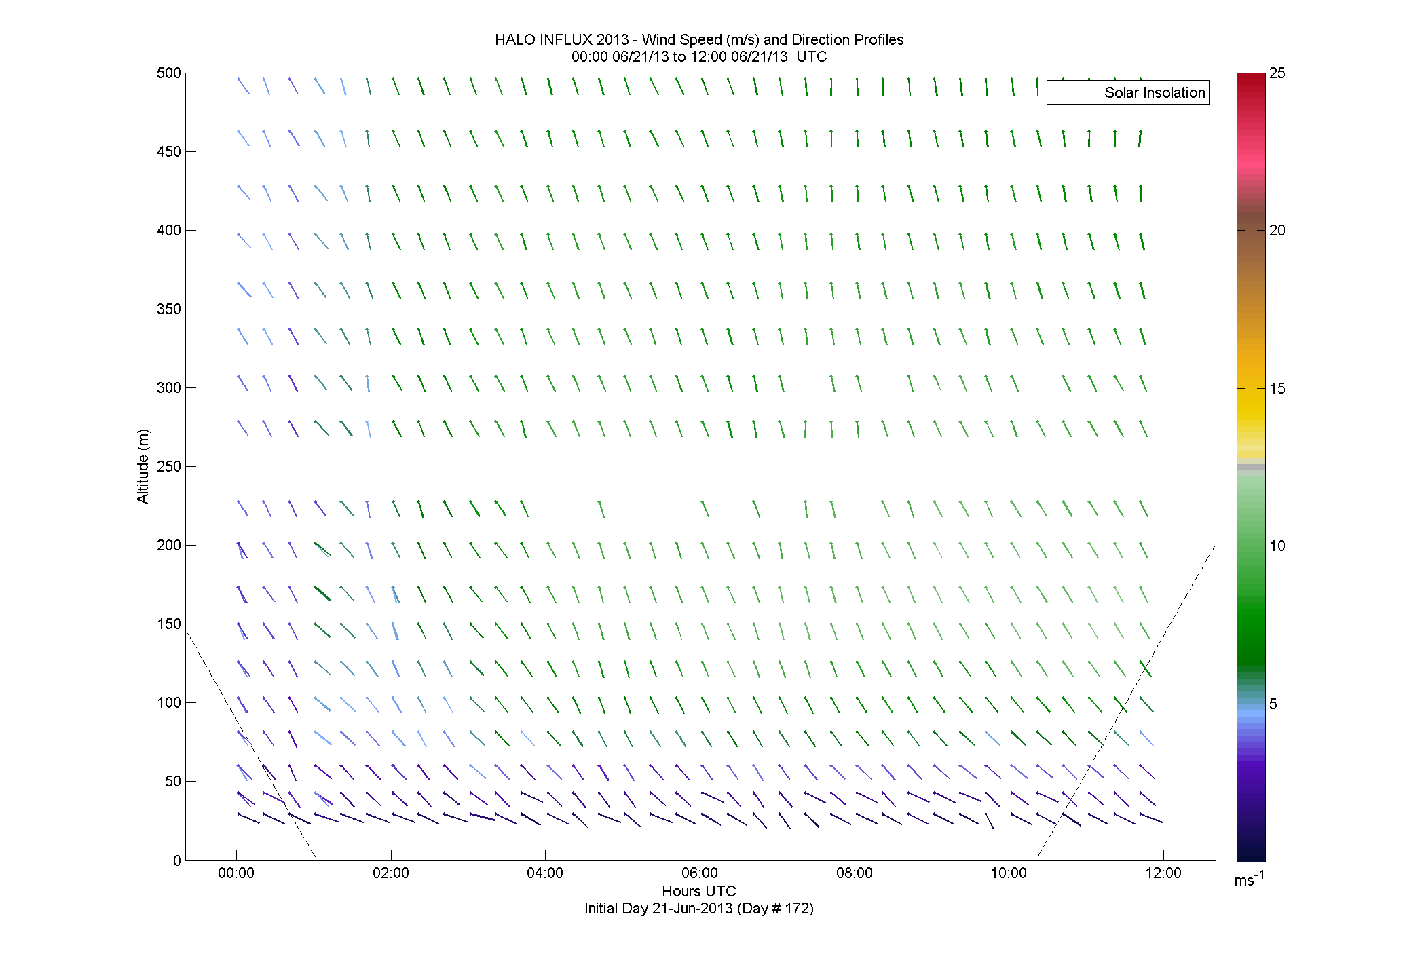Viewport: 1424px width, 967px height.
Task: Click the '350' altitude tick label
Action: point(169,309)
